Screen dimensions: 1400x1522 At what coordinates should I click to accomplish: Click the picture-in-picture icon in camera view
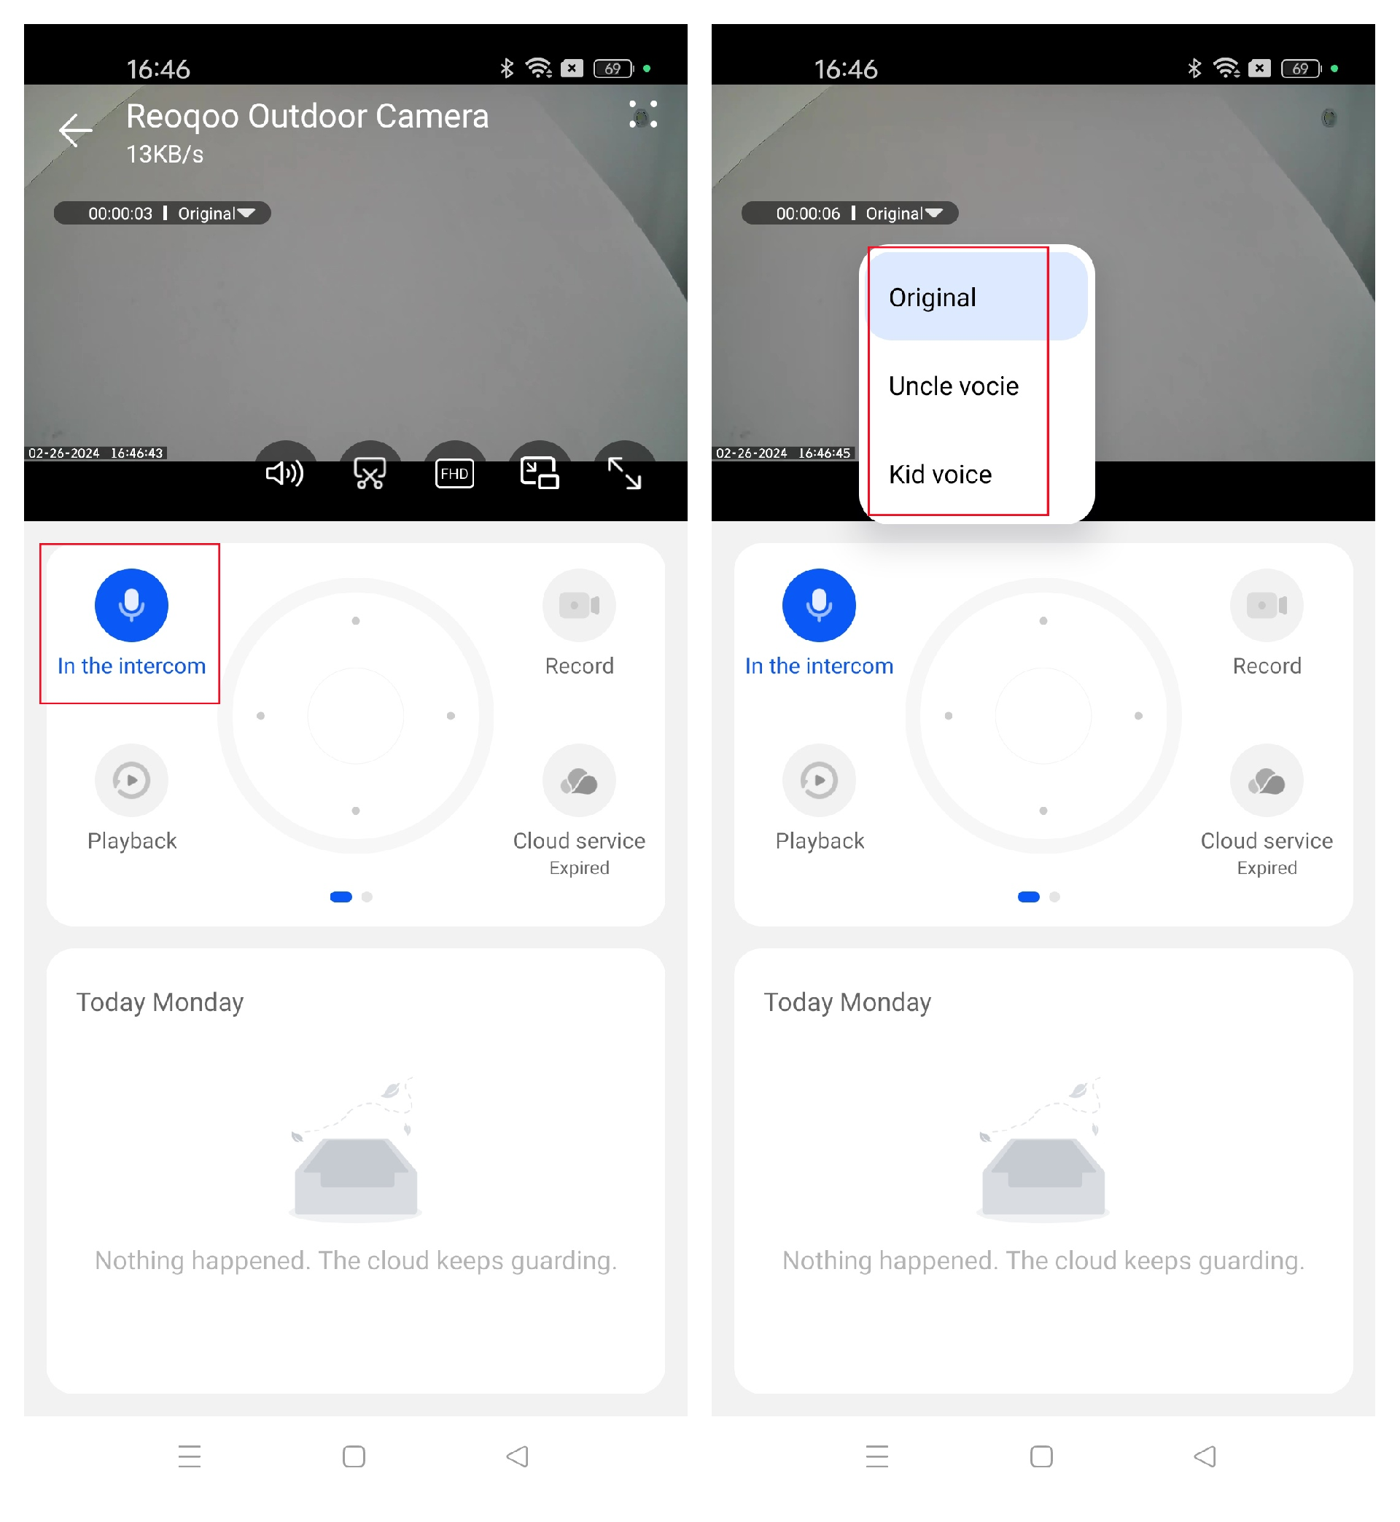click(x=537, y=475)
